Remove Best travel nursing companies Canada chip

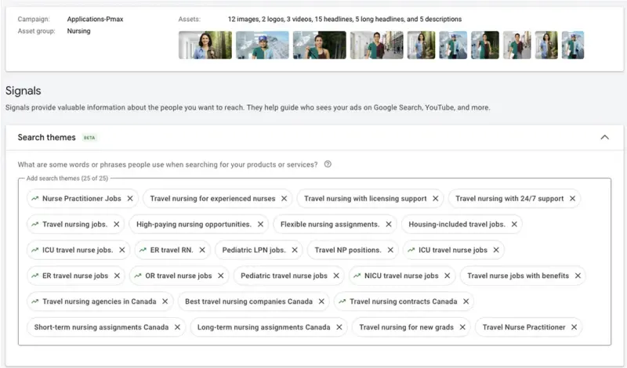coord(321,301)
